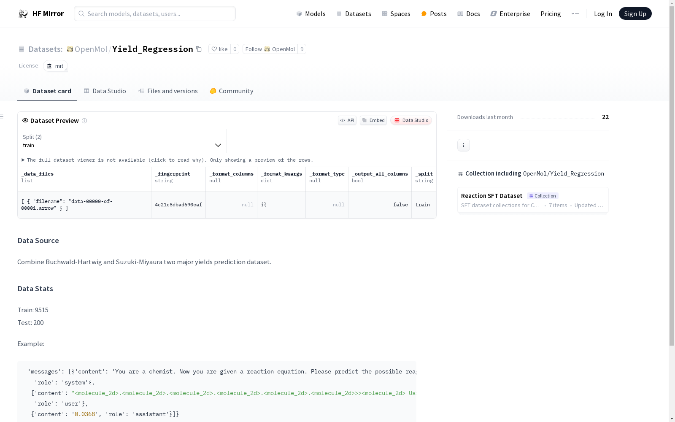Open the mit license tag

(55, 66)
